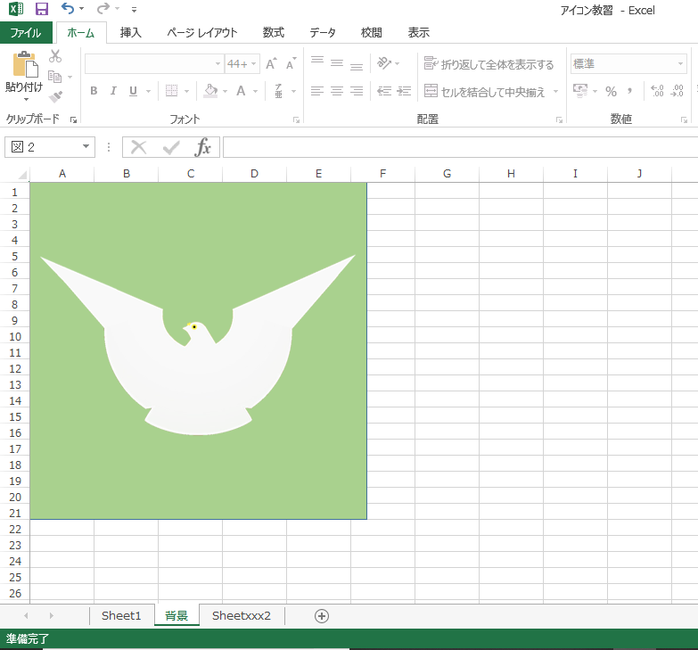Click セルを結合して中央揃え merge button
Screen dimensions: 698x650
pos(484,92)
